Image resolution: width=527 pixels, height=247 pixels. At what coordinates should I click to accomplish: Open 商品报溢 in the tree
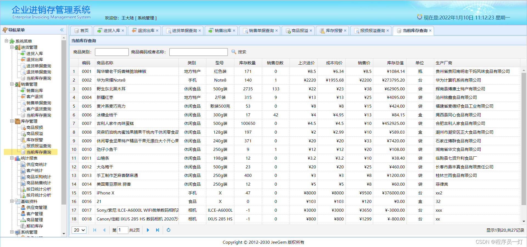(35, 133)
